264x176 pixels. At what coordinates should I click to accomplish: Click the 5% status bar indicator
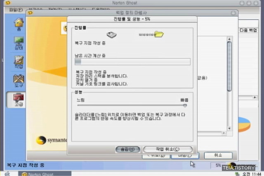[x=218, y=165]
